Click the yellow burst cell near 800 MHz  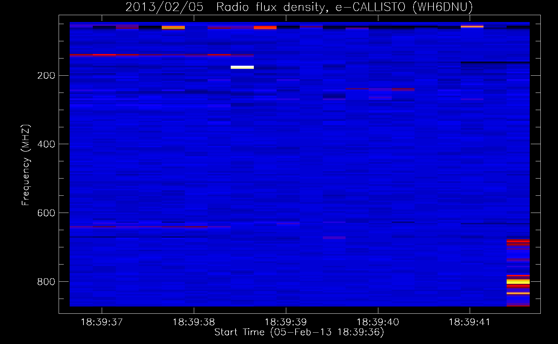[x=518, y=281]
